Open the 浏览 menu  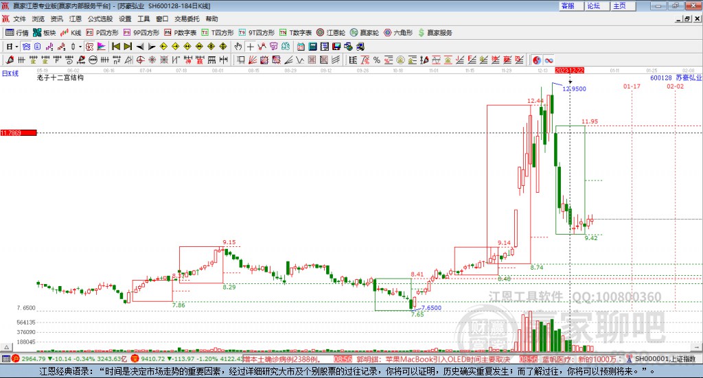38,19
